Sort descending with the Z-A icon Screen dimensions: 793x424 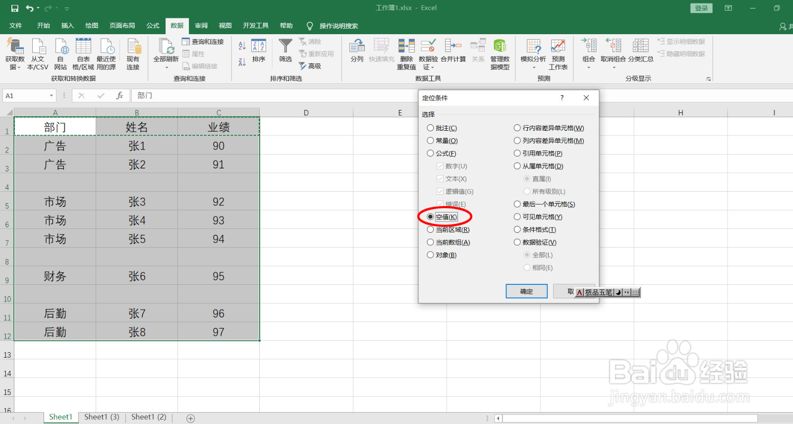pyautogui.click(x=242, y=62)
